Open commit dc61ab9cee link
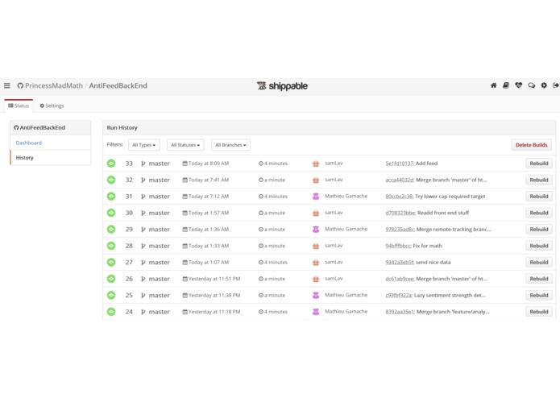 pyautogui.click(x=400, y=279)
